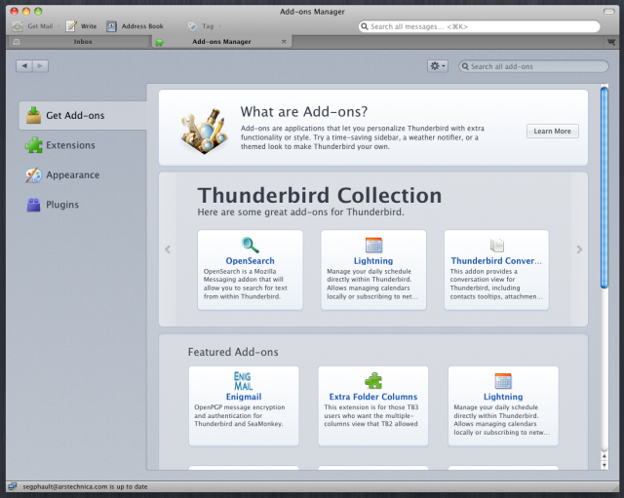Click the Featured Add-ons heading
The width and height of the screenshot is (624, 498).
click(x=233, y=352)
